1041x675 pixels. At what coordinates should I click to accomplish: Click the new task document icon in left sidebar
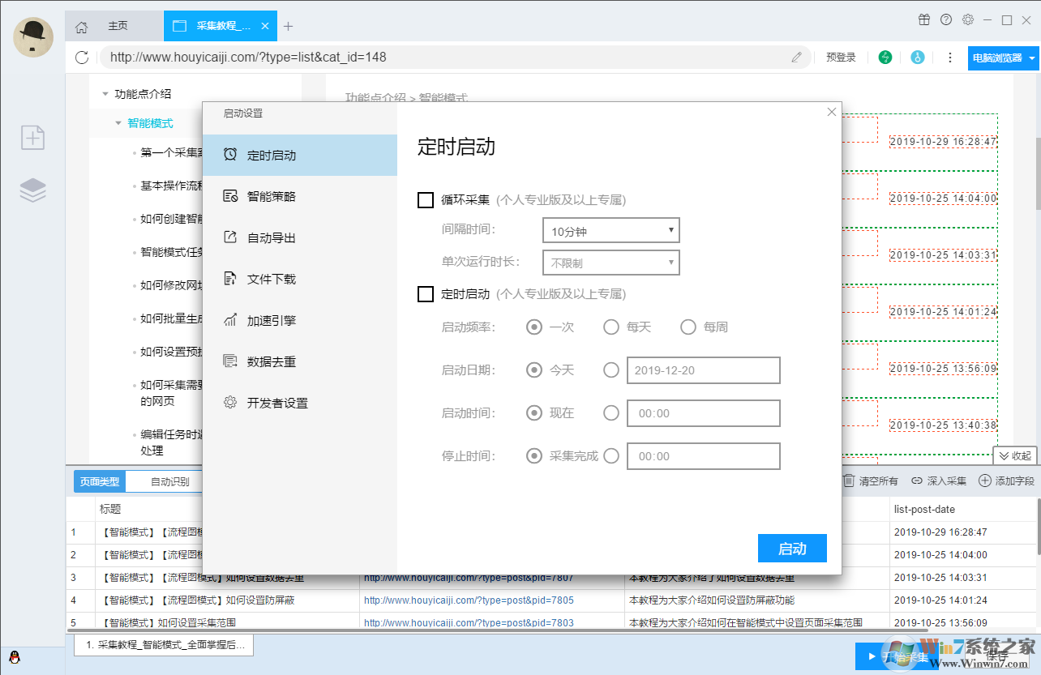[32, 138]
